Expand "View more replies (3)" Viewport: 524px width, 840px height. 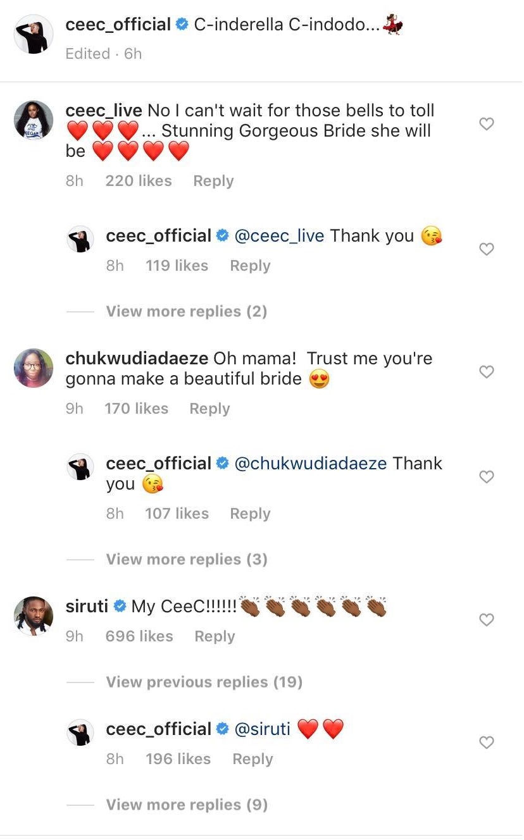click(186, 559)
